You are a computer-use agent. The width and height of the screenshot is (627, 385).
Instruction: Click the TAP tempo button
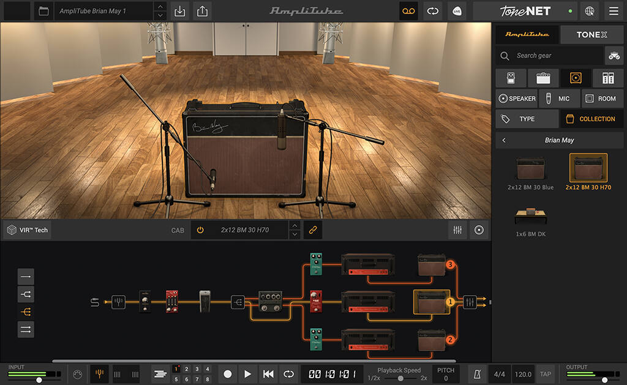tap(545, 374)
